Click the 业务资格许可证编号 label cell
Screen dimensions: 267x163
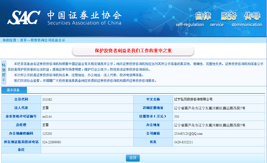tap(21, 116)
